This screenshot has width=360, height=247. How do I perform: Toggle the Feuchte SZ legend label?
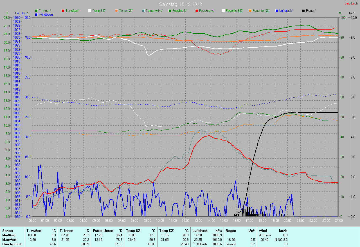[x=234, y=11]
